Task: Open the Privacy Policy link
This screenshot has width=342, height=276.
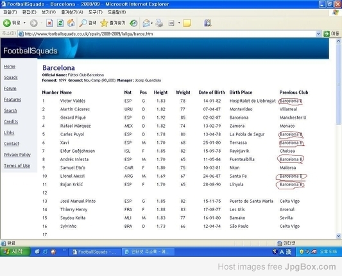Action: [x=17, y=155]
